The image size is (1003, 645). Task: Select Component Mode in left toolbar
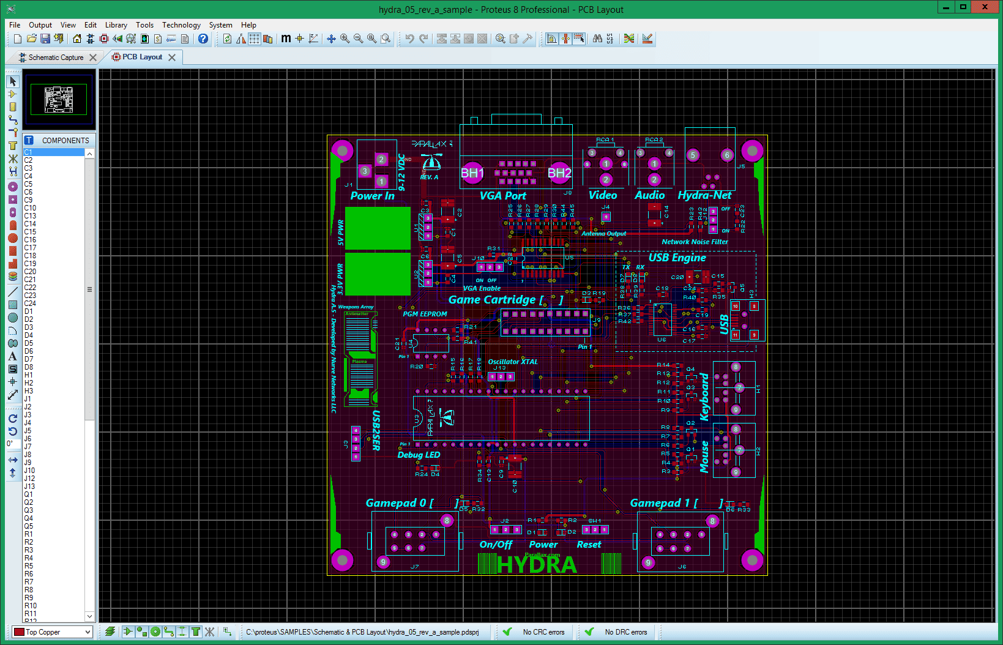[x=12, y=94]
